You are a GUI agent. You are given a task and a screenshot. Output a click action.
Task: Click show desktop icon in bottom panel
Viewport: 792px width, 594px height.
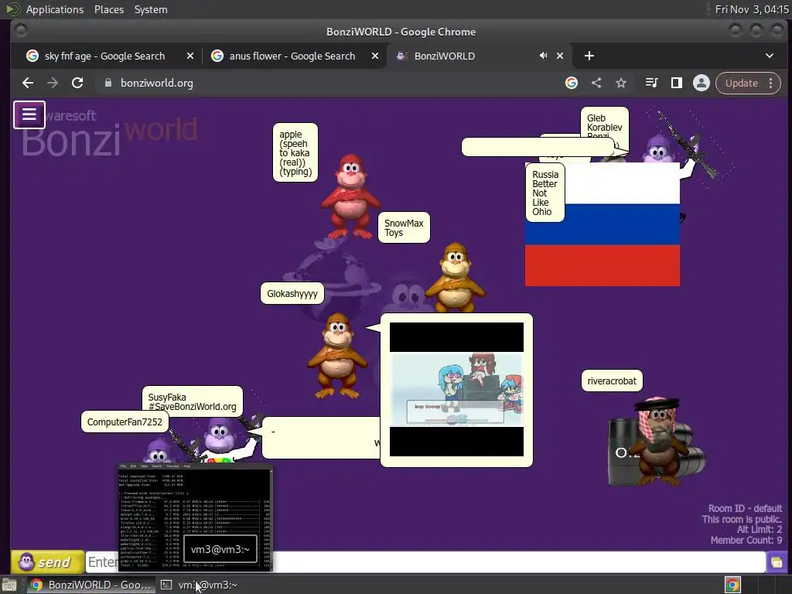9,585
